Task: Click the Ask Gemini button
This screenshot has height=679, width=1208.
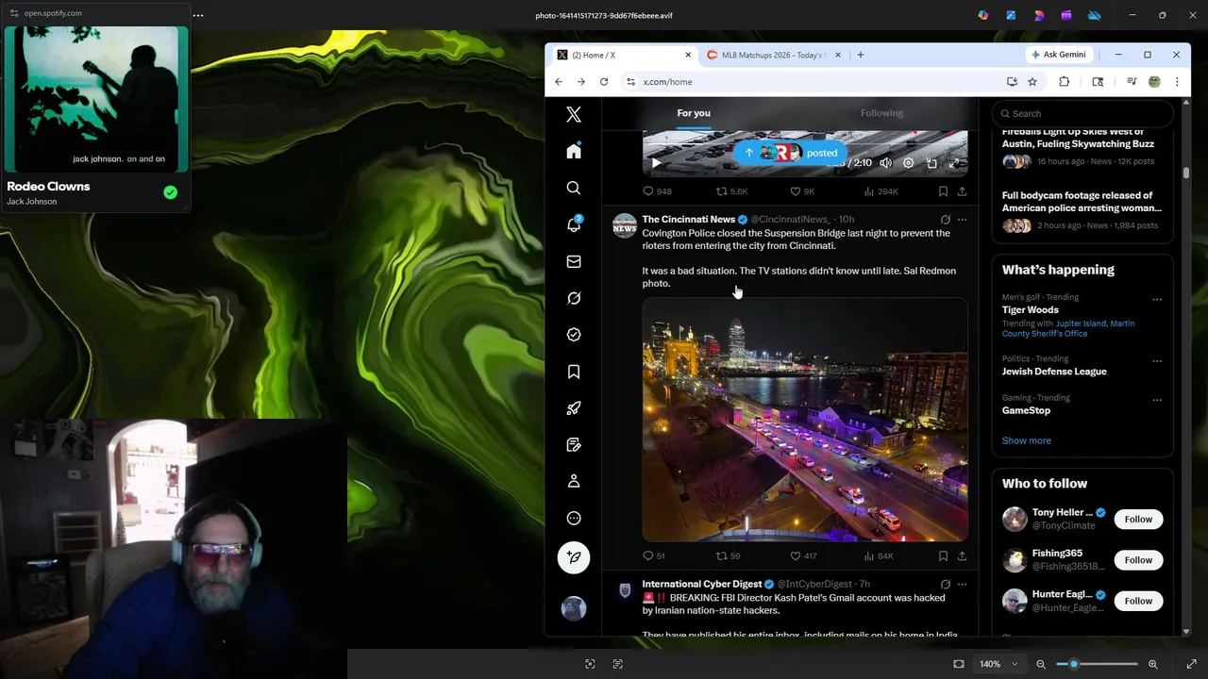Action: (1060, 55)
